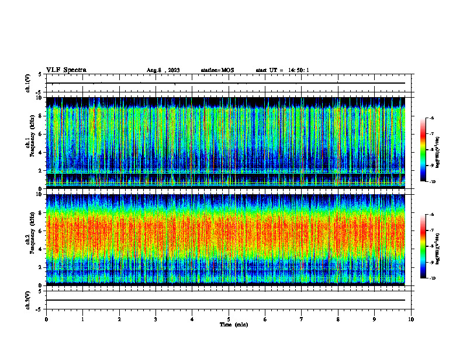Click the "-10" bottom tick of ch.2 colorbar

(x=432, y=278)
